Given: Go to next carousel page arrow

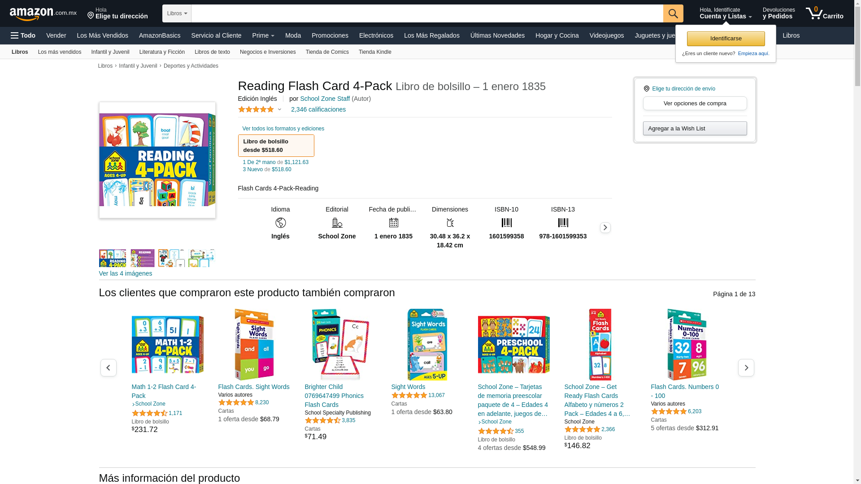Looking at the screenshot, I should [x=746, y=367].
